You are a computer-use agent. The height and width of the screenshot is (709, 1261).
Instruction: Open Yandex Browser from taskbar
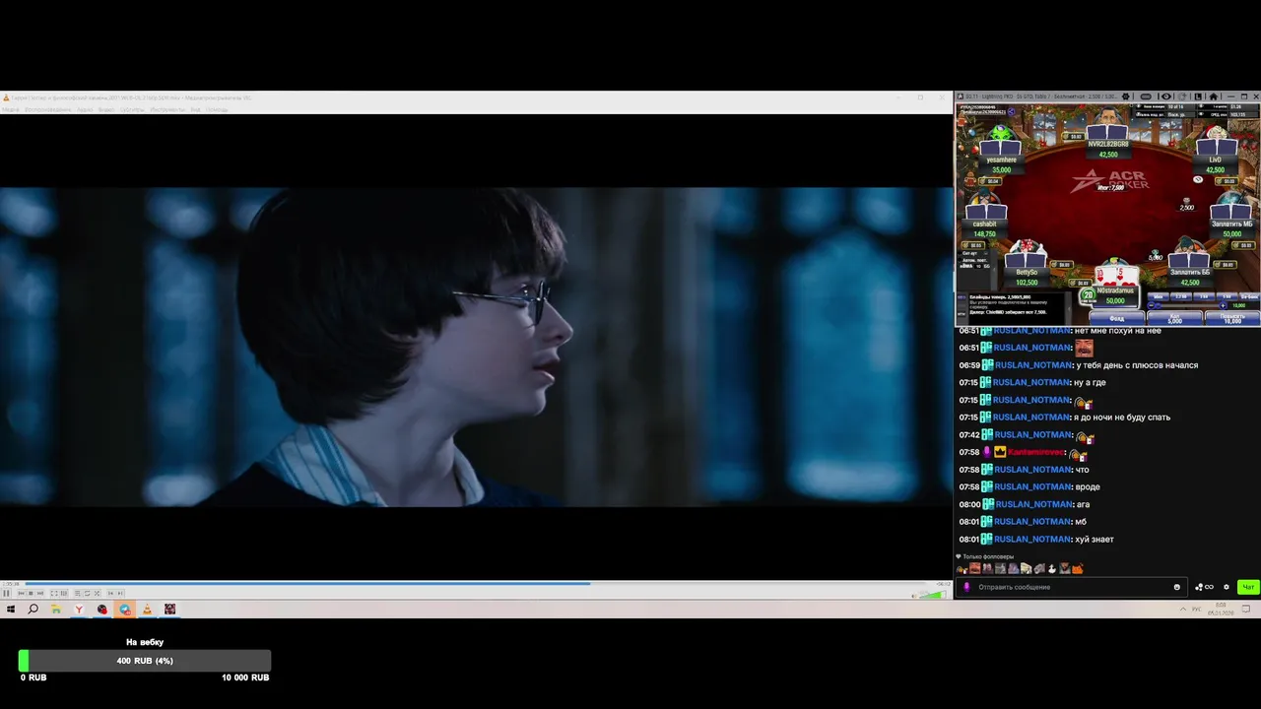[x=79, y=610]
